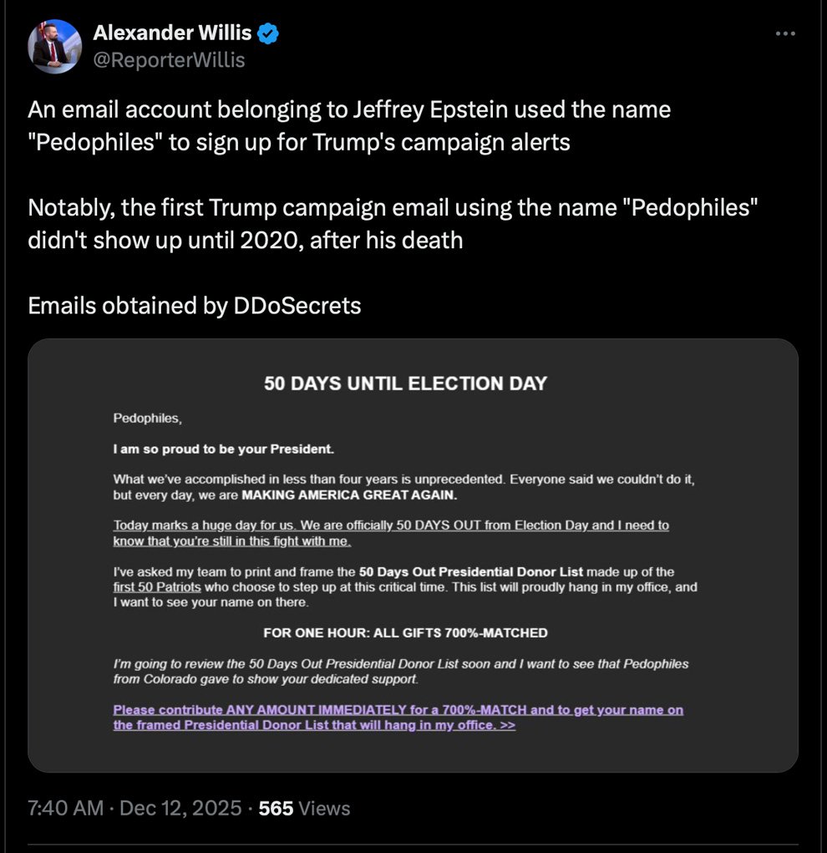This screenshot has height=853, width=827.
Task: Click the 7:40 AM timestamp
Action: click(x=66, y=808)
